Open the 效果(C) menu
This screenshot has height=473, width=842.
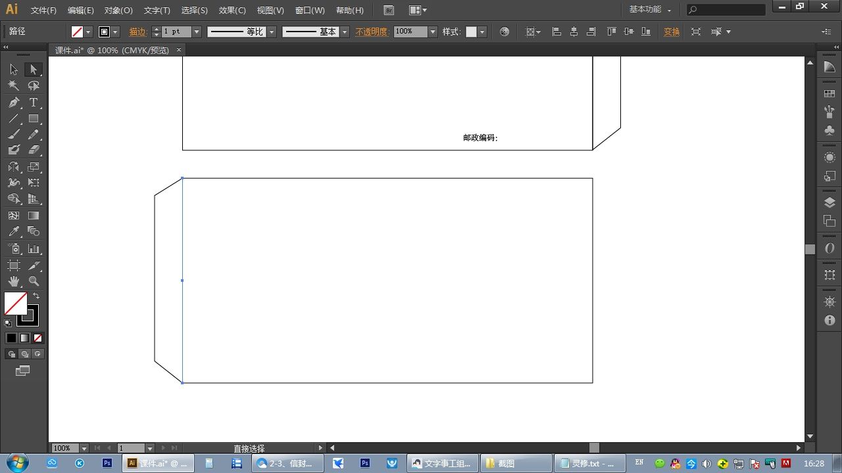[232, 11]
